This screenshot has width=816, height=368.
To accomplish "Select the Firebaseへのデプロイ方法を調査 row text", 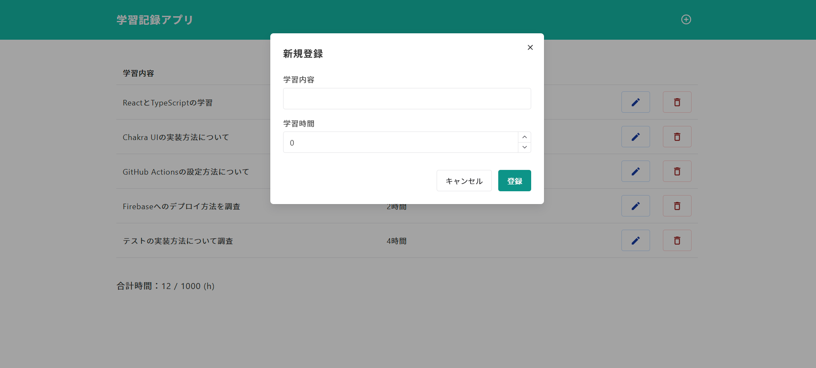I will pos(181,207).
